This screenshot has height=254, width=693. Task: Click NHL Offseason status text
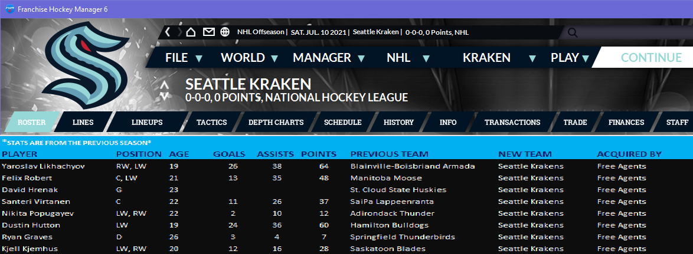click(x=261, y=32)
